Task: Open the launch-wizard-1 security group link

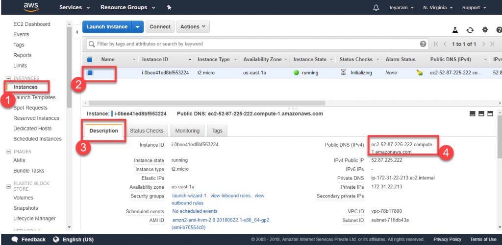Action: coord(190,196)
